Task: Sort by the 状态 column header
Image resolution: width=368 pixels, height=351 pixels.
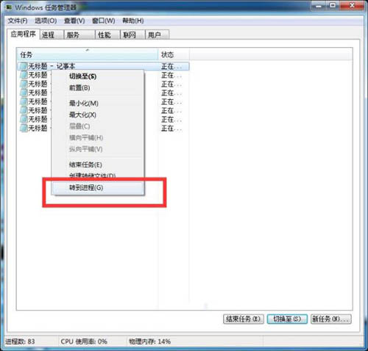Action: (x=174, y=54)
